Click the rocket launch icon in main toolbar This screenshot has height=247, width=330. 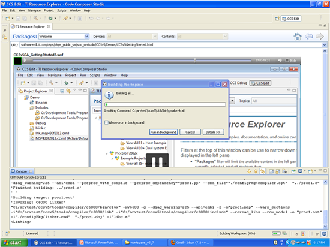65,19
